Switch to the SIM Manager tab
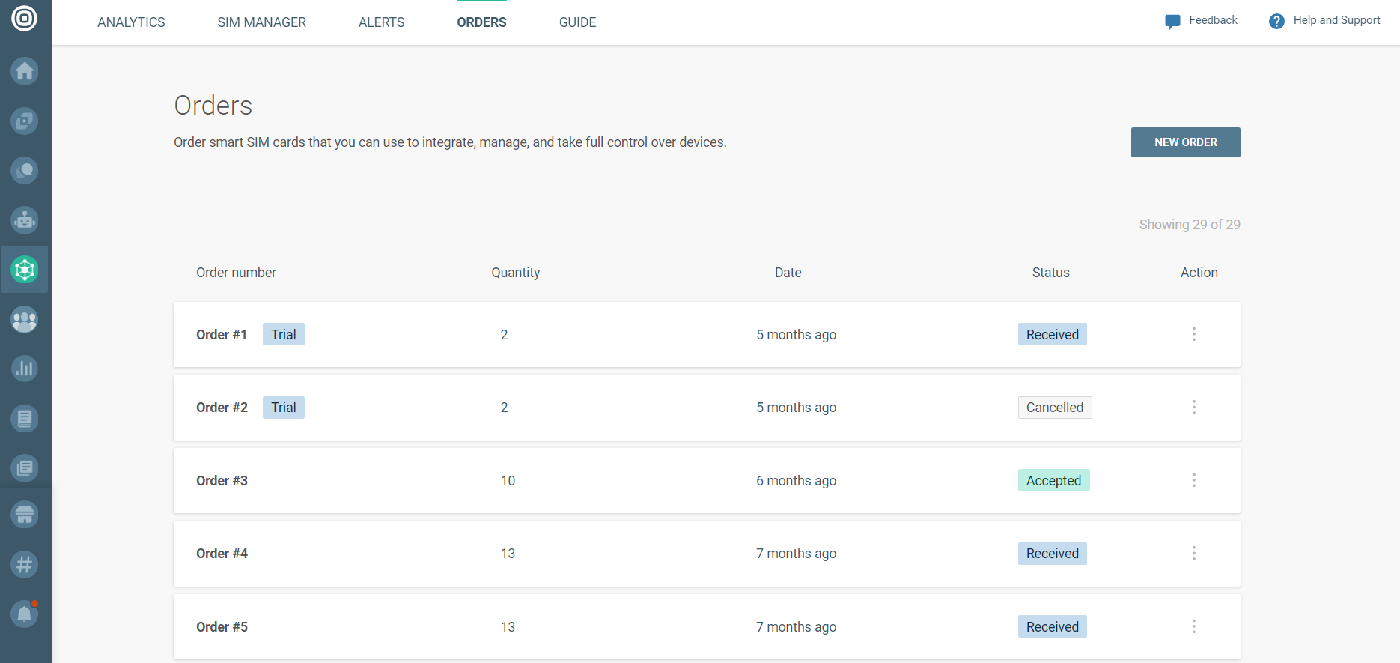 261,22
